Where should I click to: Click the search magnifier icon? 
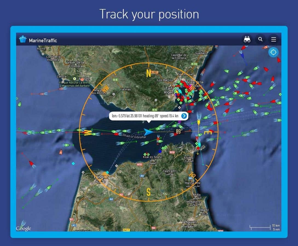260,39
